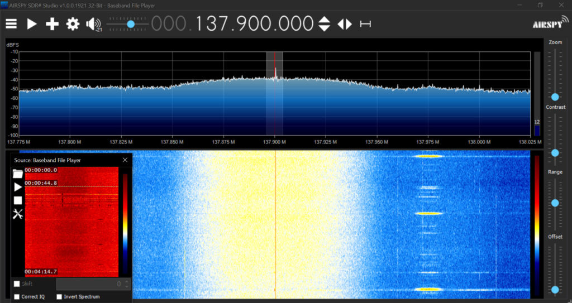572x303 pixels.
Task: Click the Zoom slider on the right
Action: [x=555, y=97]
